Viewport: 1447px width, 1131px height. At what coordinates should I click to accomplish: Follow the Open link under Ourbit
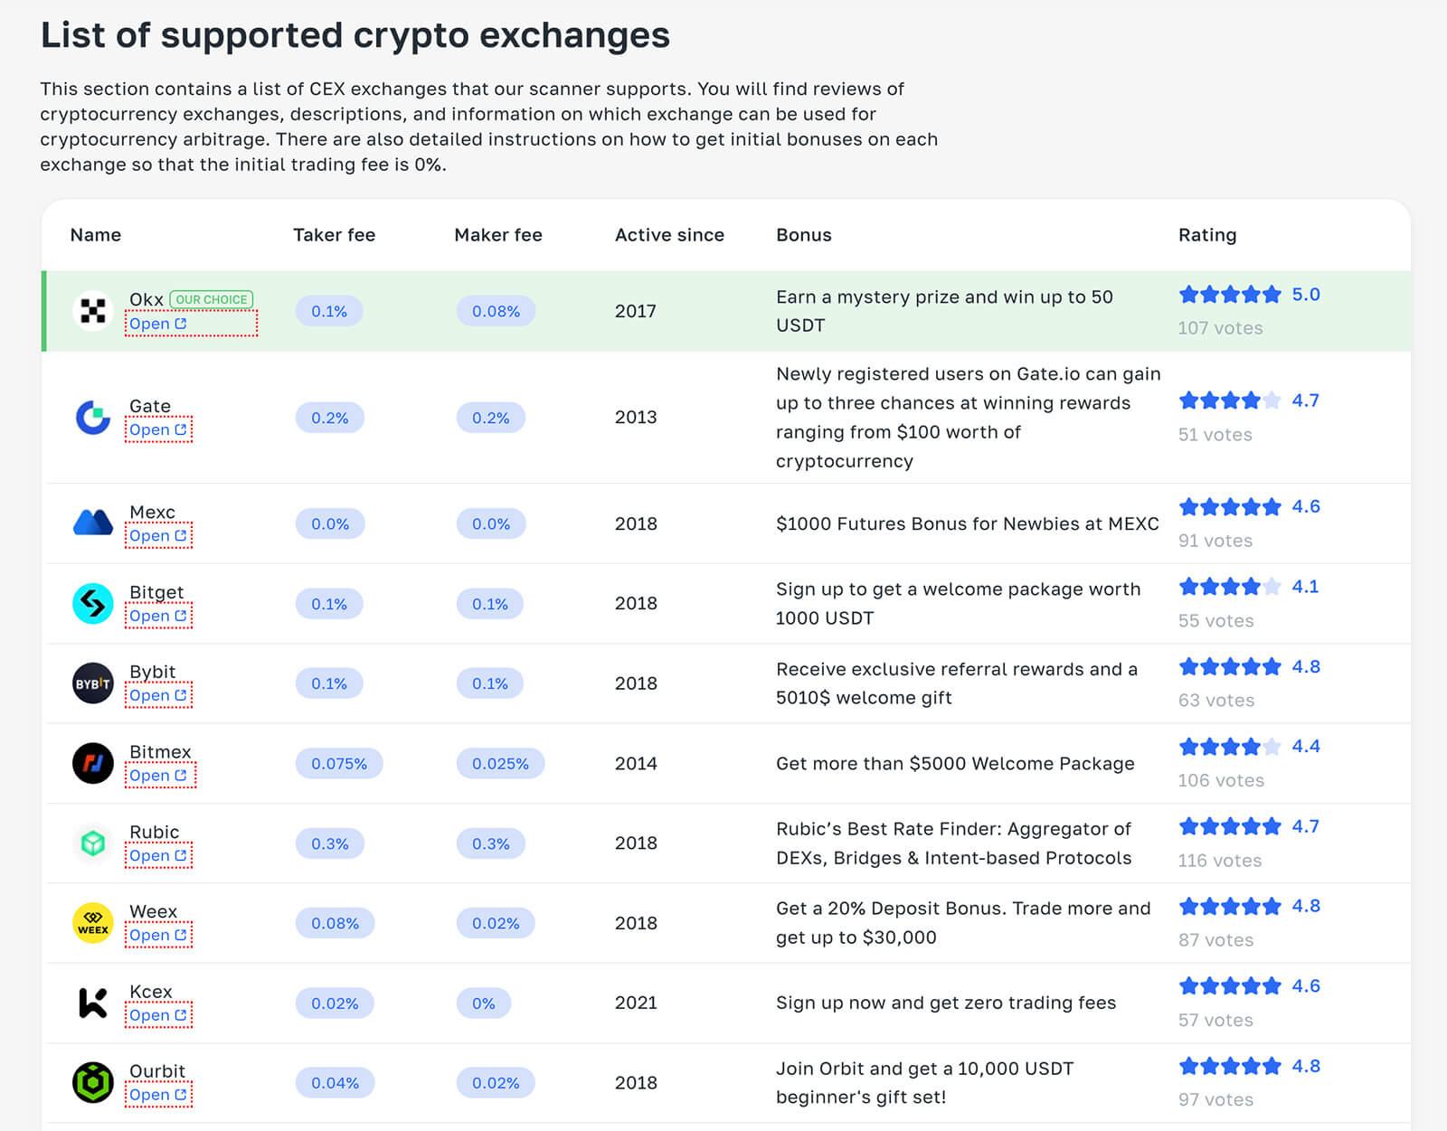pos(157,1095)
